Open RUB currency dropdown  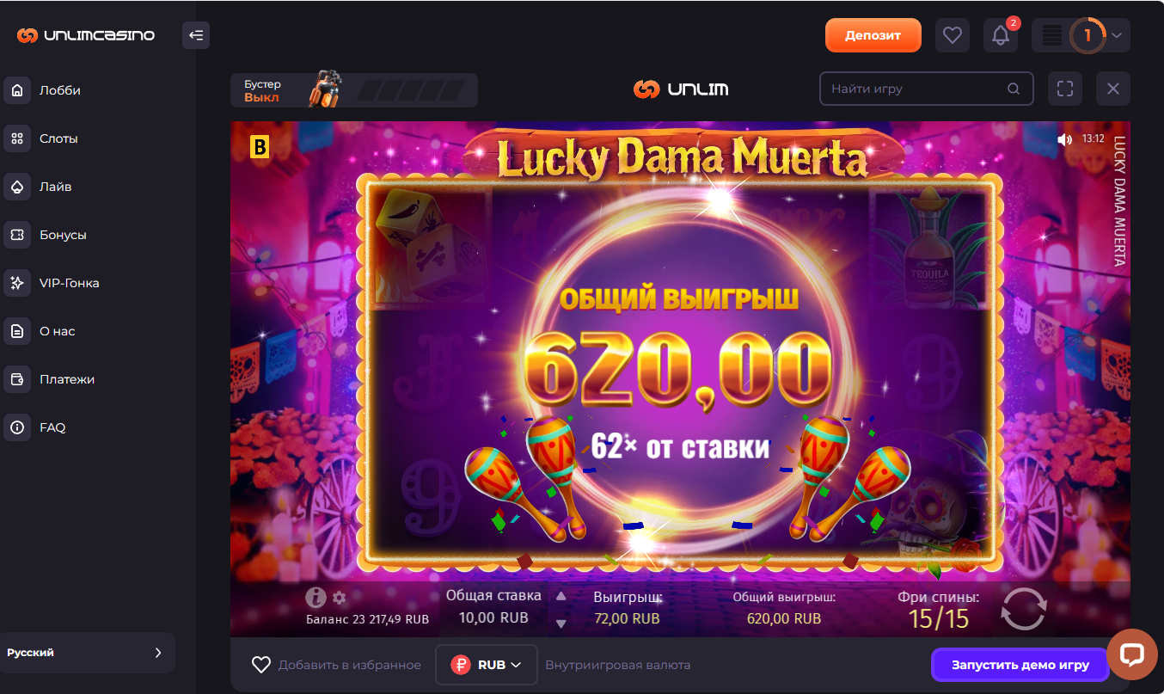point(487,665)
